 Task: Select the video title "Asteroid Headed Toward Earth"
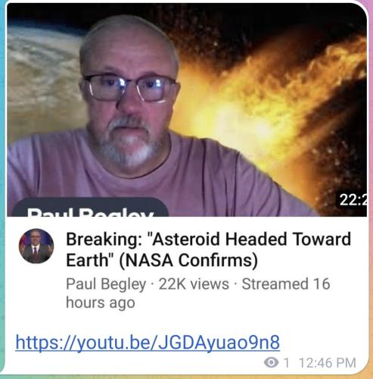[x=208, y=249]
